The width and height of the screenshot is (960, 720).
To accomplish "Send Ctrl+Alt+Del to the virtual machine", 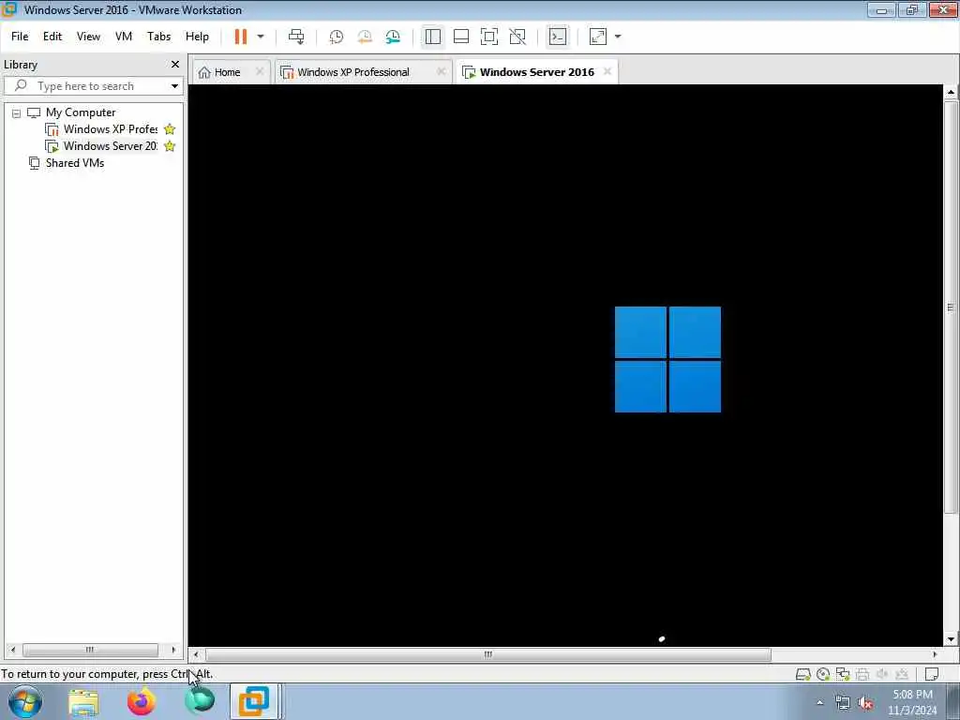I will [x=296, y=37].
